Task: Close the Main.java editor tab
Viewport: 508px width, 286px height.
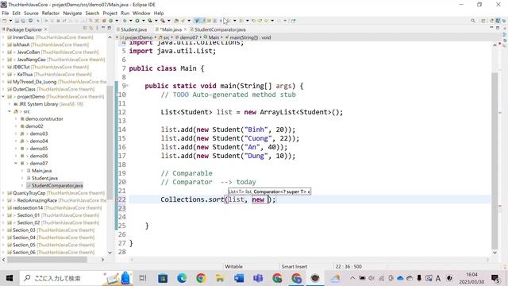Action: tap(185, 29)
